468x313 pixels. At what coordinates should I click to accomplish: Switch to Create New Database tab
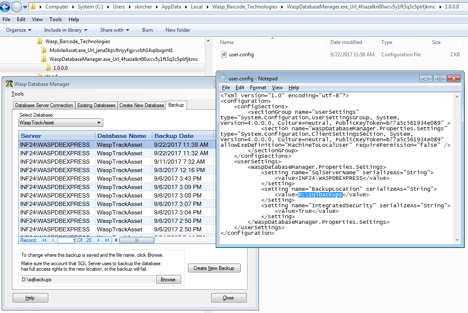(141, 105)
